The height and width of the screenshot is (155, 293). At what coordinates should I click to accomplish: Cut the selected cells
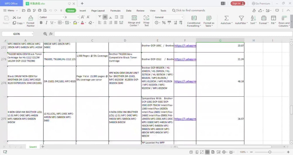pyautogui.click(x=17, y=18)
